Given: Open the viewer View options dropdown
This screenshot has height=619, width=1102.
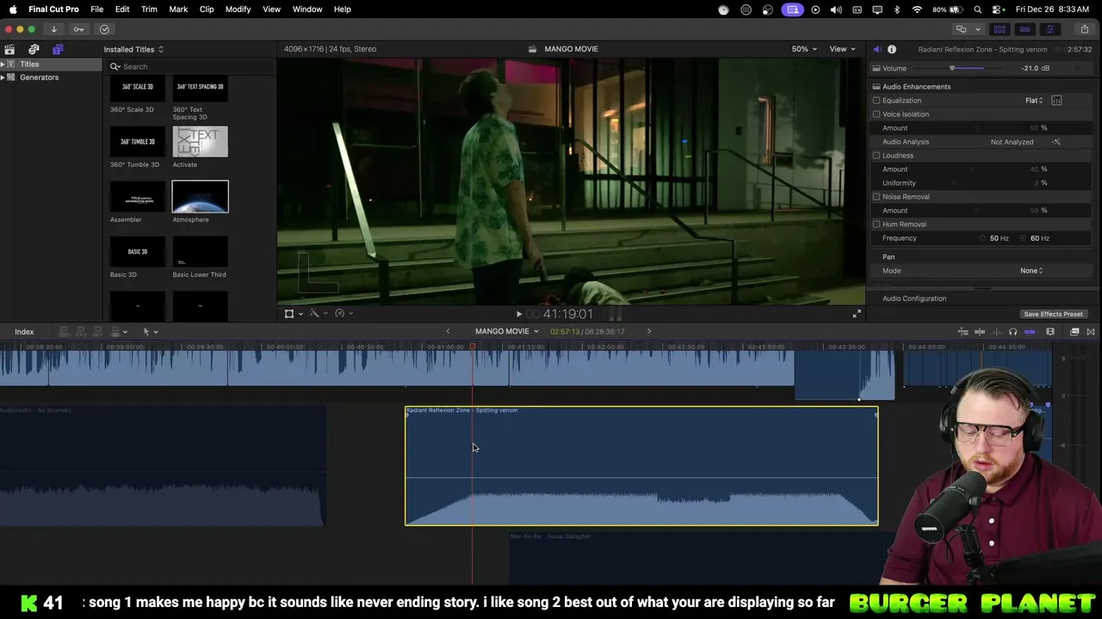Looking at the screenshot, I should 842,49.
